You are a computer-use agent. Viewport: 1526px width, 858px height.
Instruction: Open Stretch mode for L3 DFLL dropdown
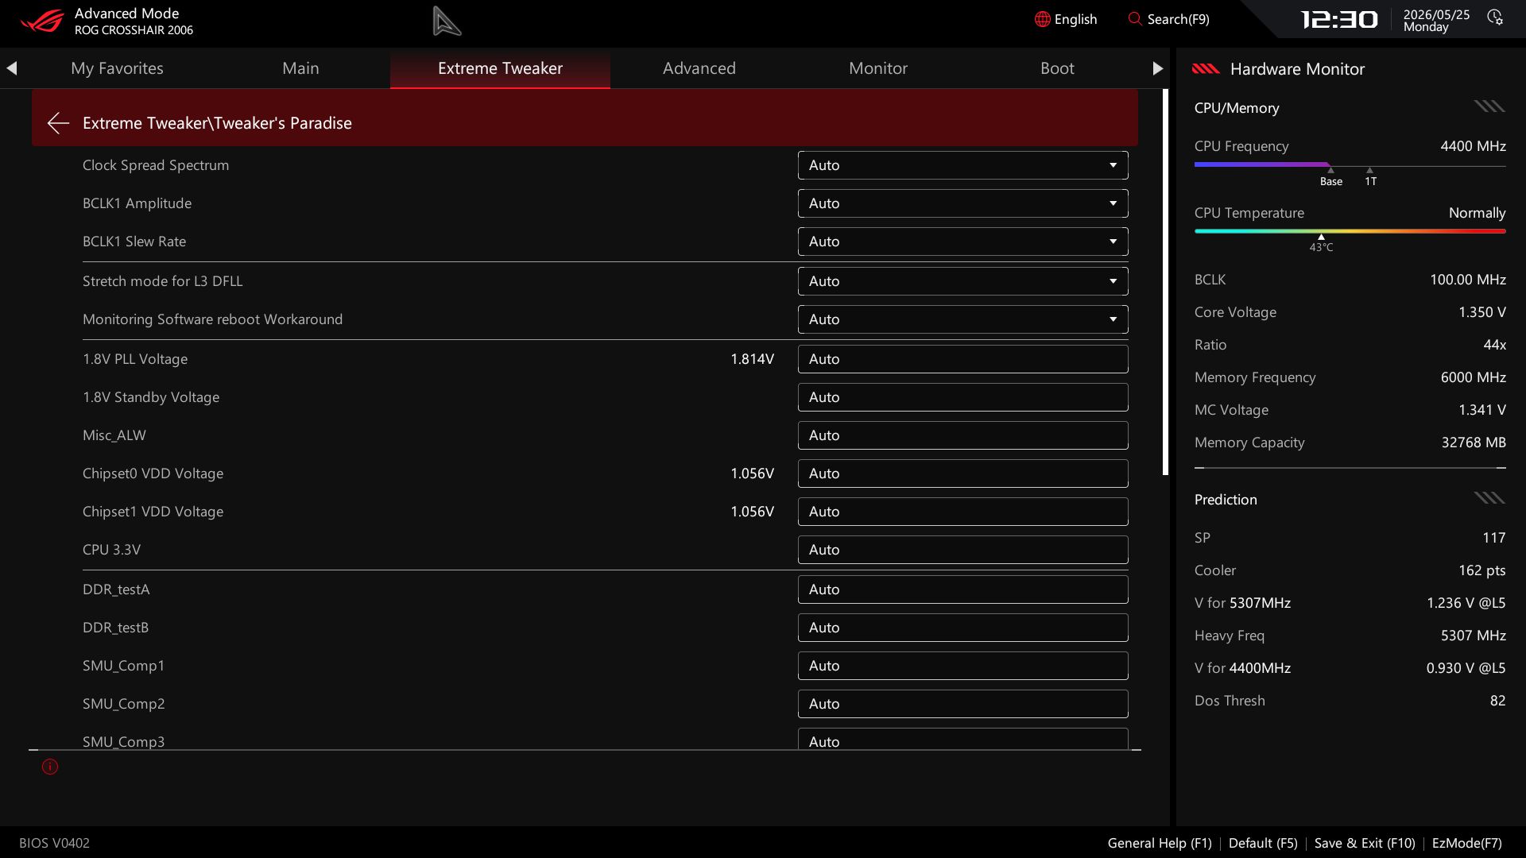(x=962, y=281)
